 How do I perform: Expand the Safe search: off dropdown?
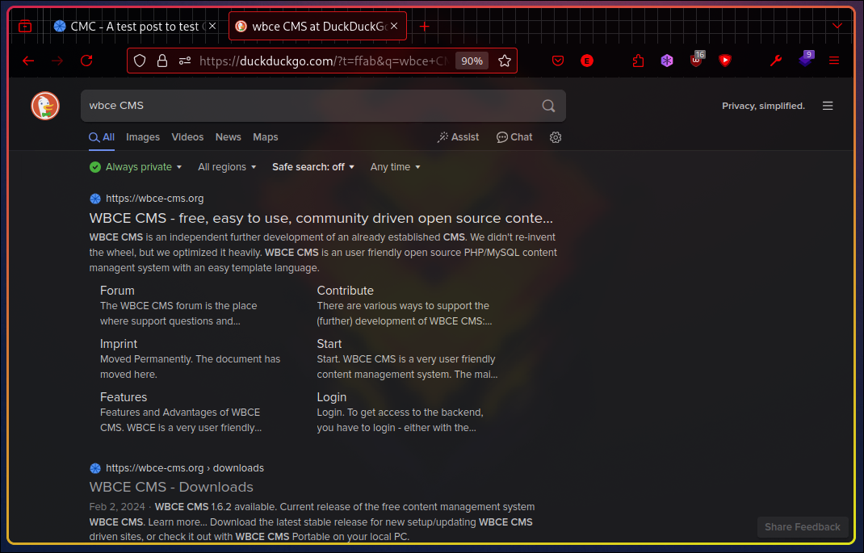tap(313, 167)
